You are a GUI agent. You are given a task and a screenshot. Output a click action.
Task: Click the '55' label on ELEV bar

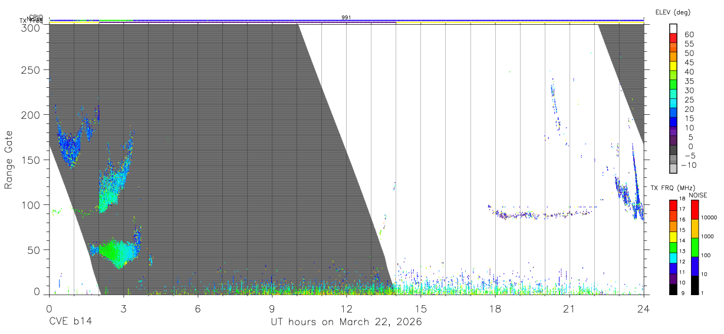689,44
